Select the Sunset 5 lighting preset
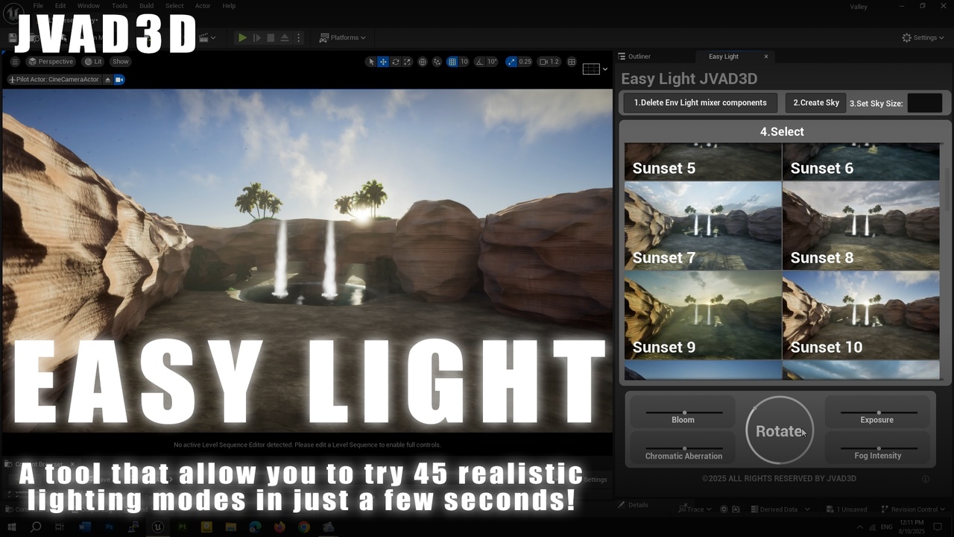 coord(703,162)
